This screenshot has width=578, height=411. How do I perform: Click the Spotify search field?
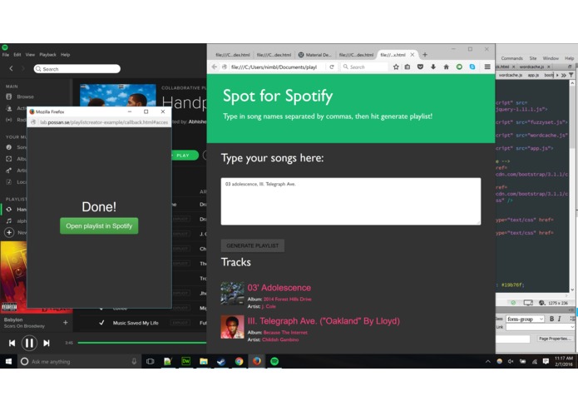click(x=77, y=69)
